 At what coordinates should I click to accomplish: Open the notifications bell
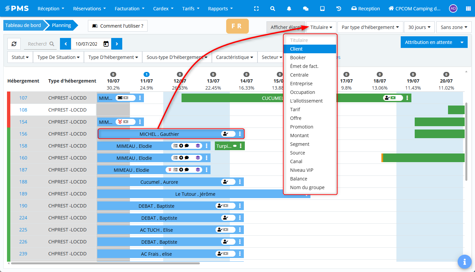pyautogui.click(x=289, y=9)
